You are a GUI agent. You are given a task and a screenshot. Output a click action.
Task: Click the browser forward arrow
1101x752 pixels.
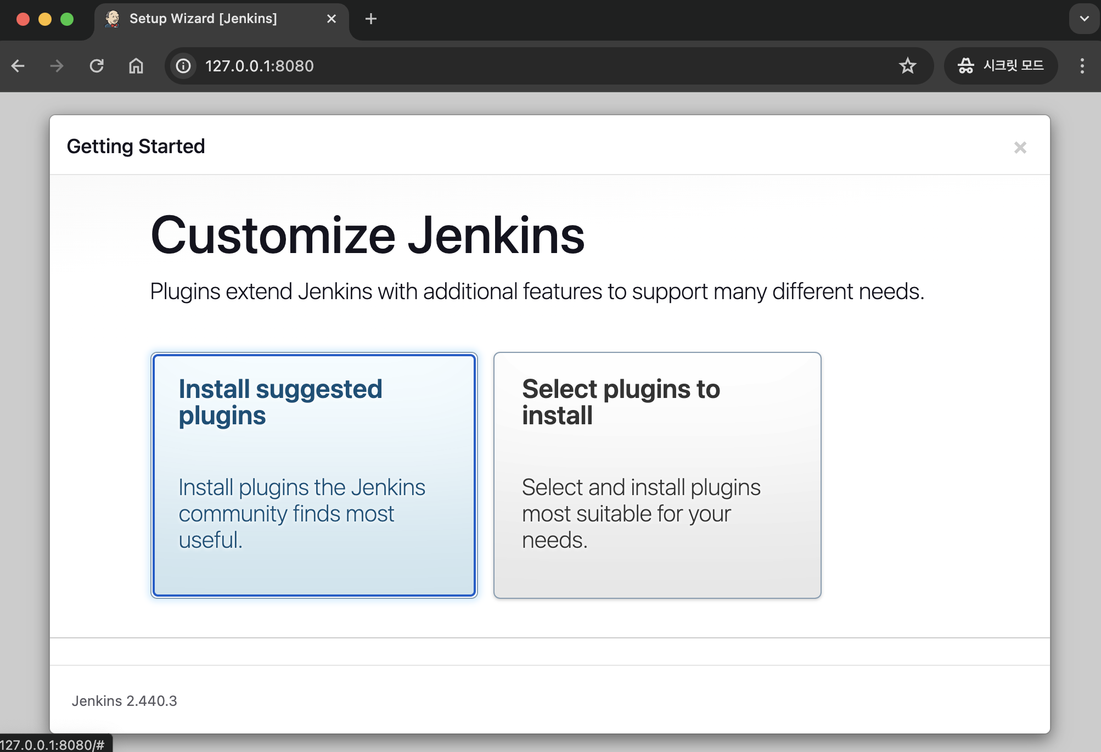point(57,66)
